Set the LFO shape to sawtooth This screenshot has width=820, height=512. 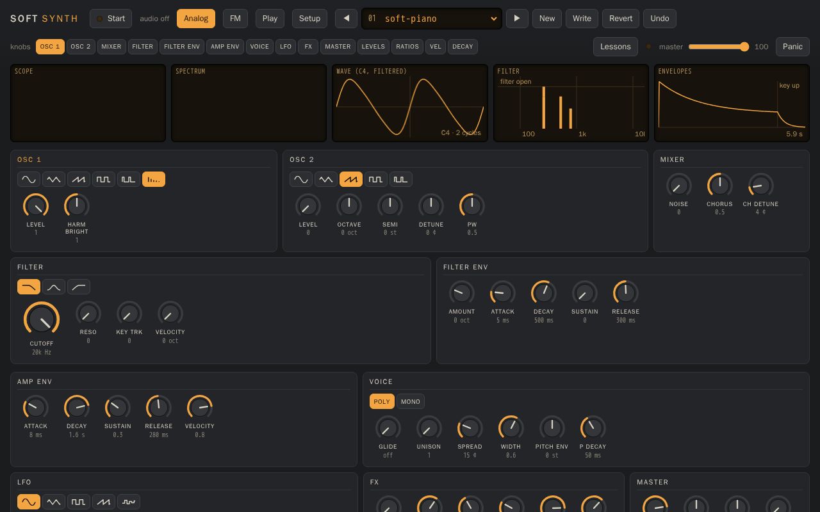click(x=104, y=502)
